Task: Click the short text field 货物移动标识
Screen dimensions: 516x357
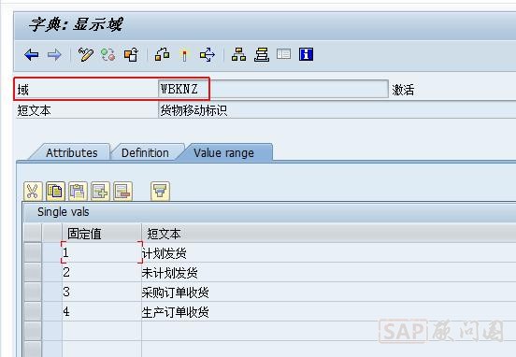Action: [337, 110]
